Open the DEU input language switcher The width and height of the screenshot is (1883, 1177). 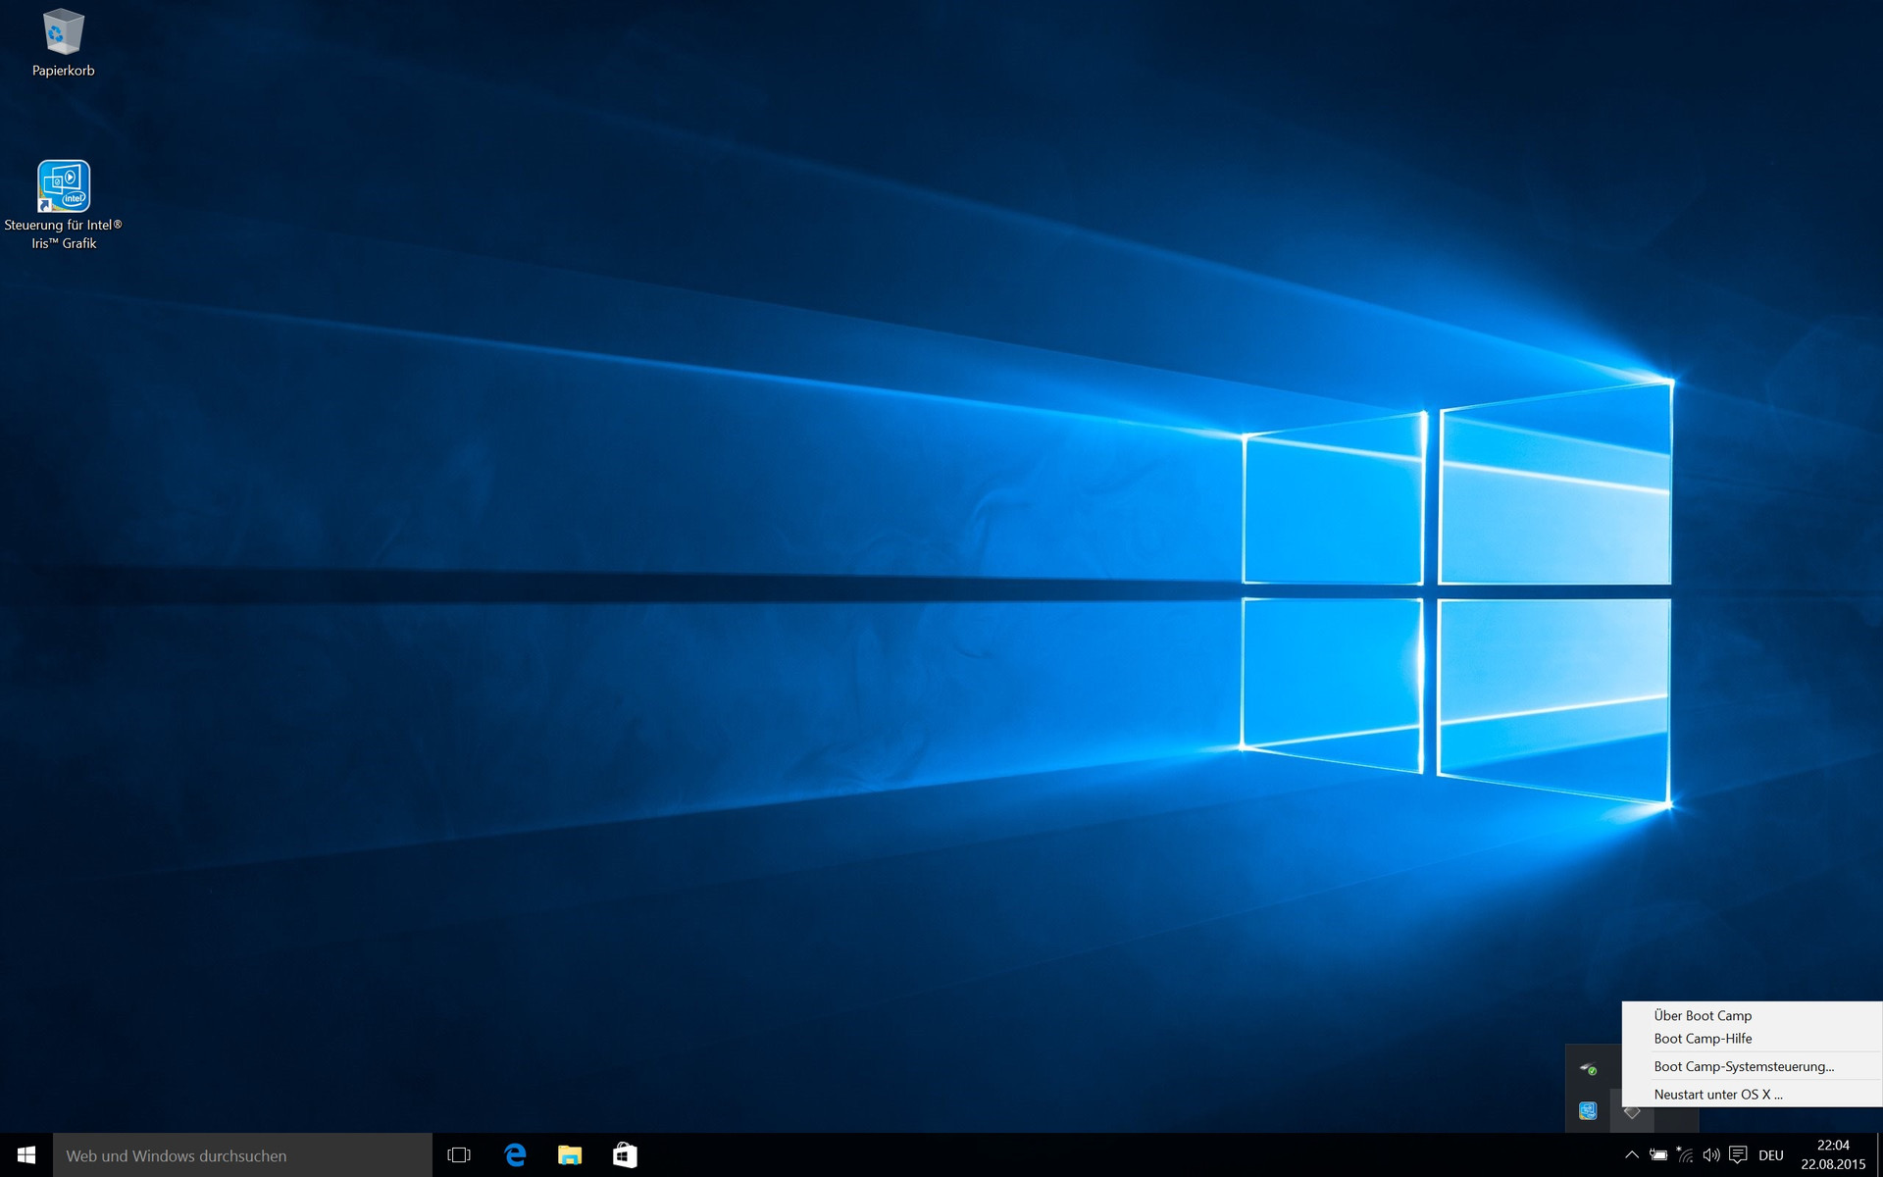pyautogui.click(x=1771, y=1155)
